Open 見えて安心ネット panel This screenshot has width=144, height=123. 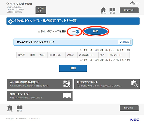coord(107,84)
